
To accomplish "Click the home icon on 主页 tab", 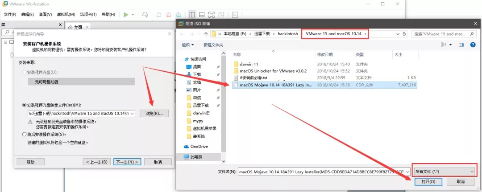I will click(x=70, y=27).
